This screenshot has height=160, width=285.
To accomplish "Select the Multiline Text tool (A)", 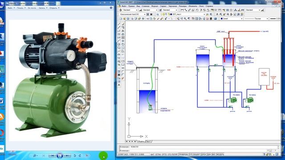I will click(119, 85).
